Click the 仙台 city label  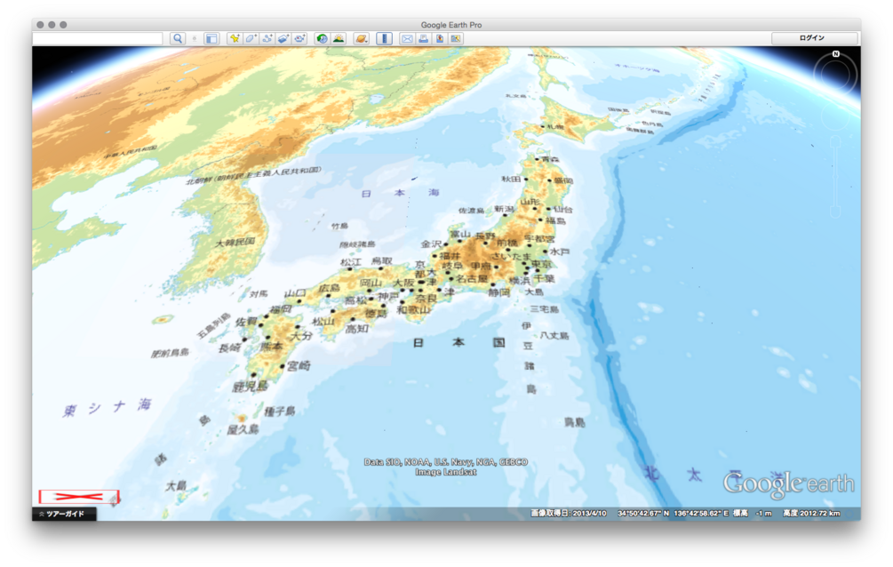point(563,209)
